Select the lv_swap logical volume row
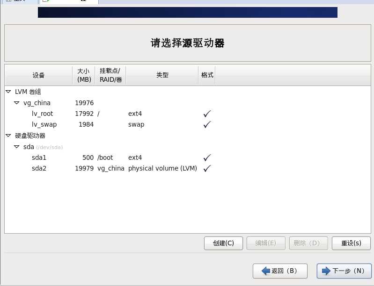 coord(188,124)
